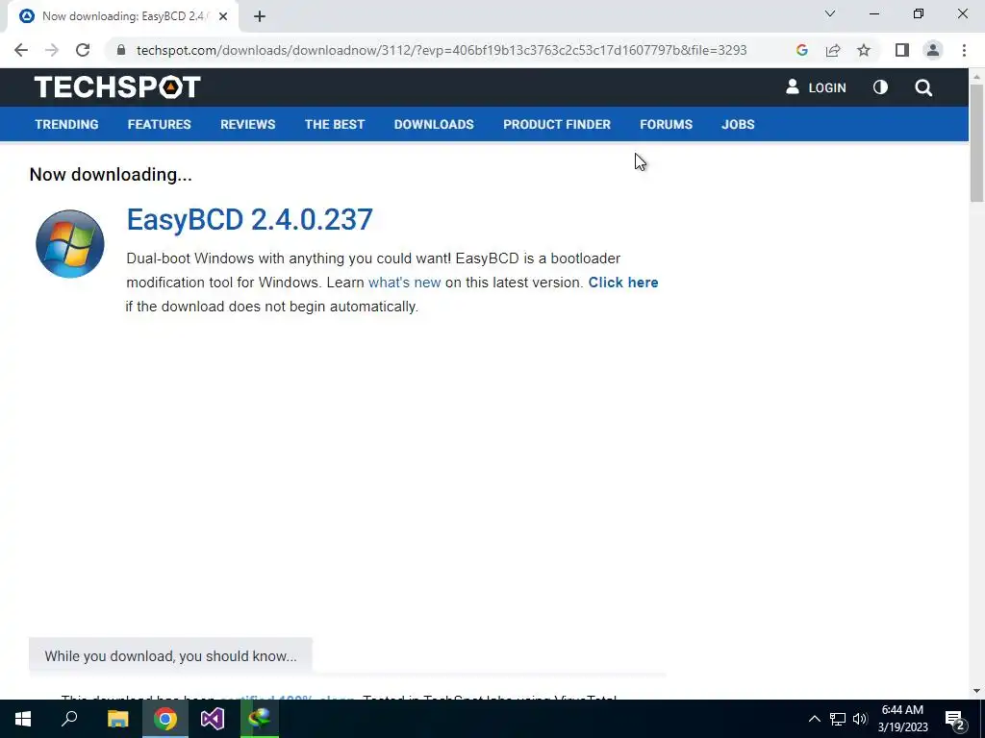Image resolution: width=985 pixels, height=738 pixels.
Task: Open the clock and date flyout
Action: [902, 719]
